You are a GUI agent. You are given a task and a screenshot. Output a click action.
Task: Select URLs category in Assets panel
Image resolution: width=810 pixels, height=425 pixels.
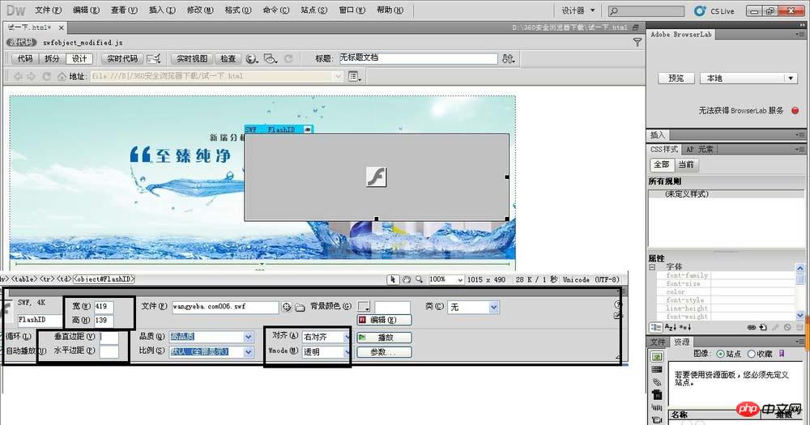click(x=657, y=383)
